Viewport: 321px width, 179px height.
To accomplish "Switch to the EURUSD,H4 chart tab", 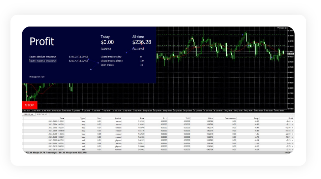I will click(29, 115).
